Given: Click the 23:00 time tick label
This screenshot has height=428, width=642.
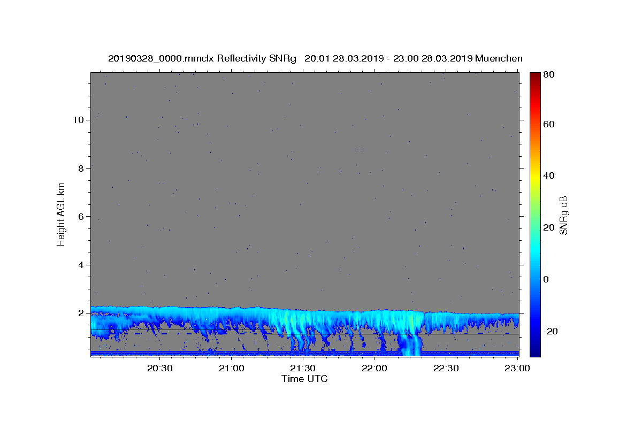Looking at the screenshot, I should tap(517, 368).
